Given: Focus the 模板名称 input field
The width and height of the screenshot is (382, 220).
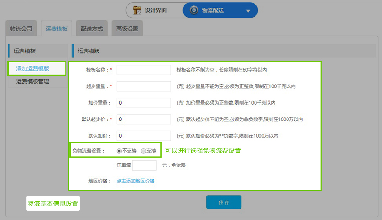Looking at the screenshot, I should pos(144,70).
